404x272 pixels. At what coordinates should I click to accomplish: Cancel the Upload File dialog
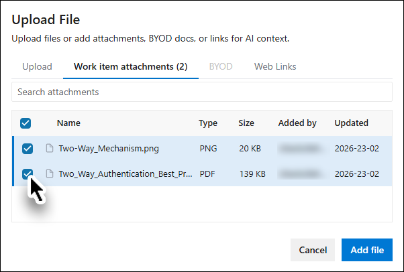313,250
